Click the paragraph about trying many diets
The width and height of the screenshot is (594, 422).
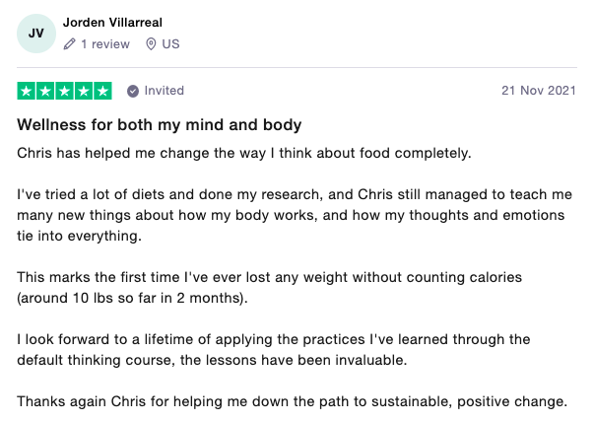click(291, 215)
